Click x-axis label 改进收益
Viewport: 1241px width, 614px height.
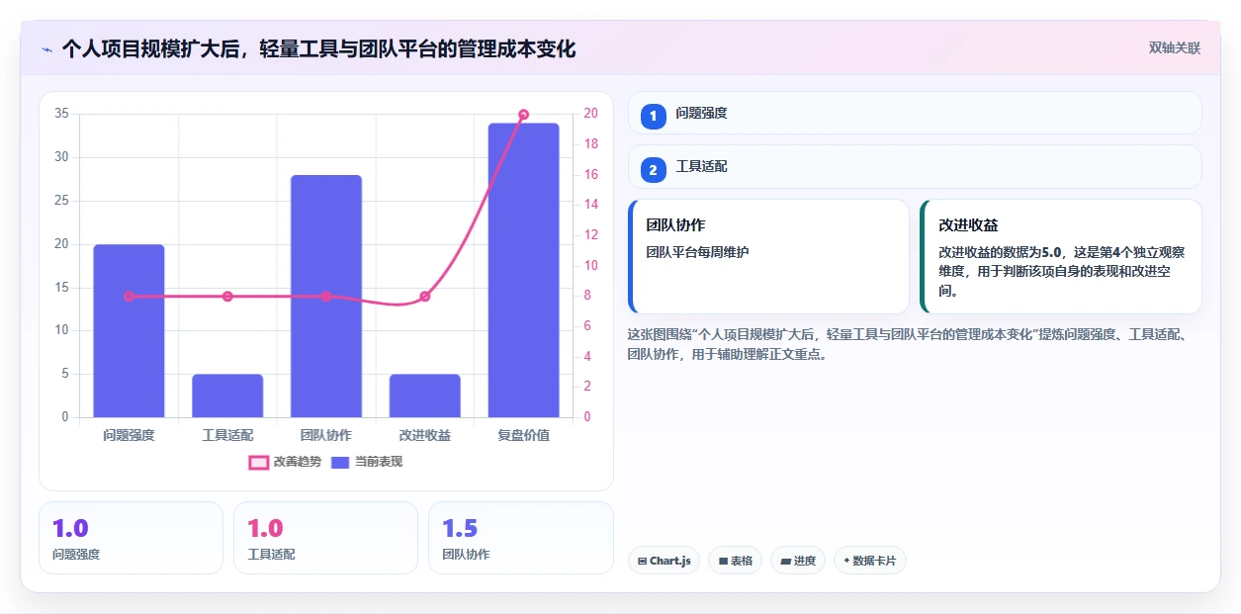[x=425, y=435]
